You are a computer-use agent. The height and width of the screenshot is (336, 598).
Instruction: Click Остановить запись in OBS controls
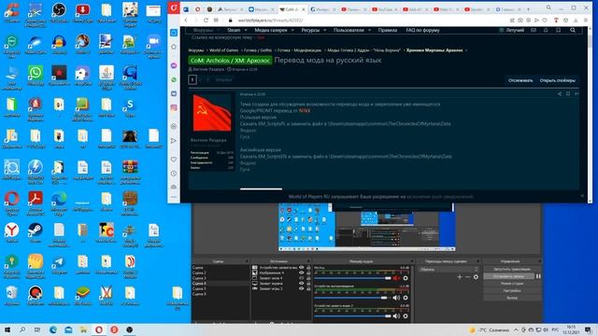point(508,276)
